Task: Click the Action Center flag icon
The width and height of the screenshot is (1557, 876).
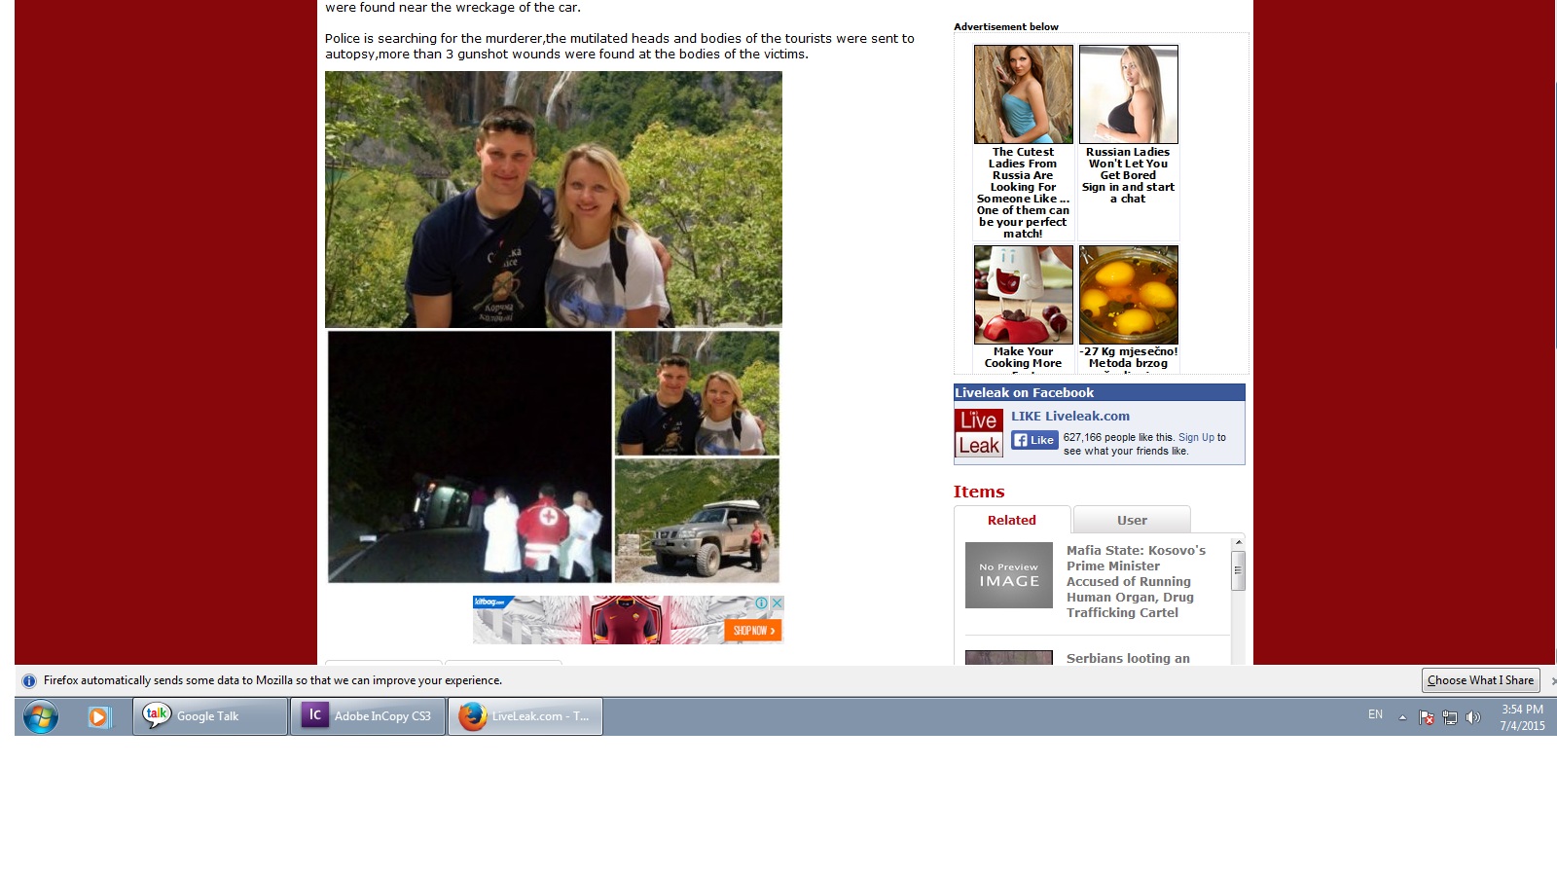Action: [x=1427, y=717]
